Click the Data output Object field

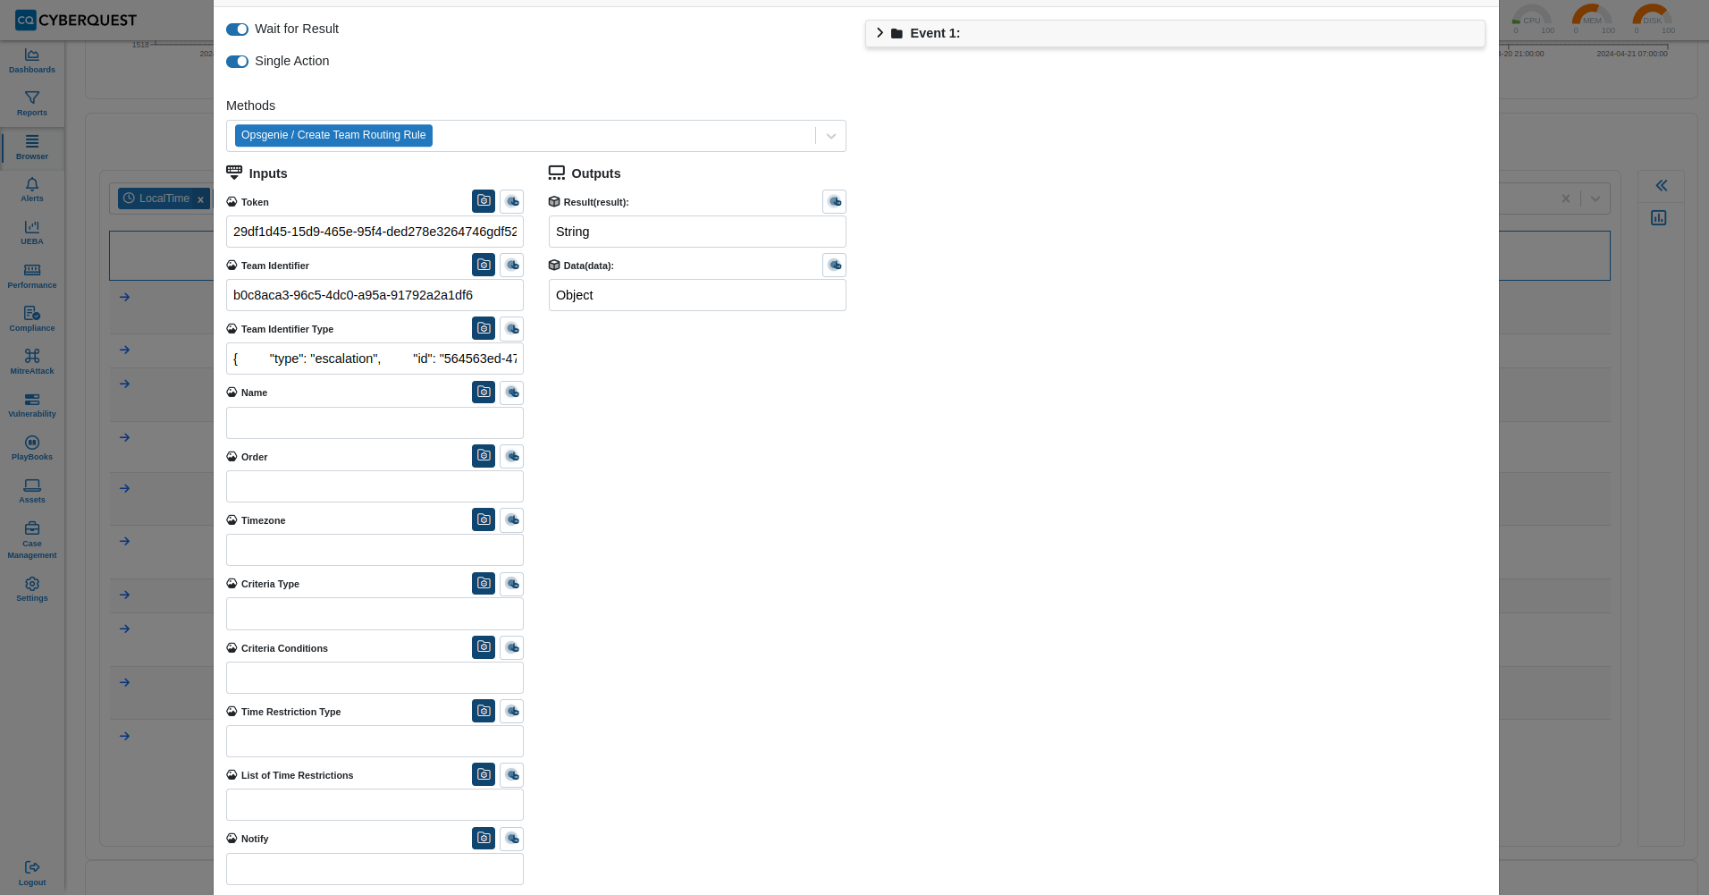pos(697,295)
